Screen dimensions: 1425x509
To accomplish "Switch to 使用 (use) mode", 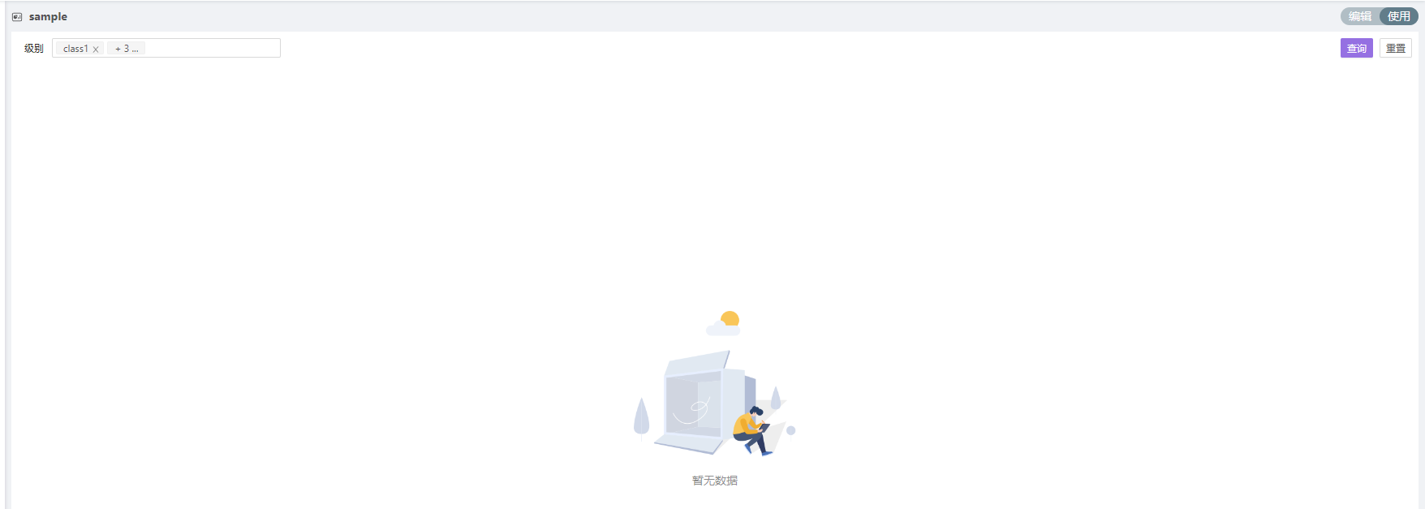I will click(x=1399, y=16).
